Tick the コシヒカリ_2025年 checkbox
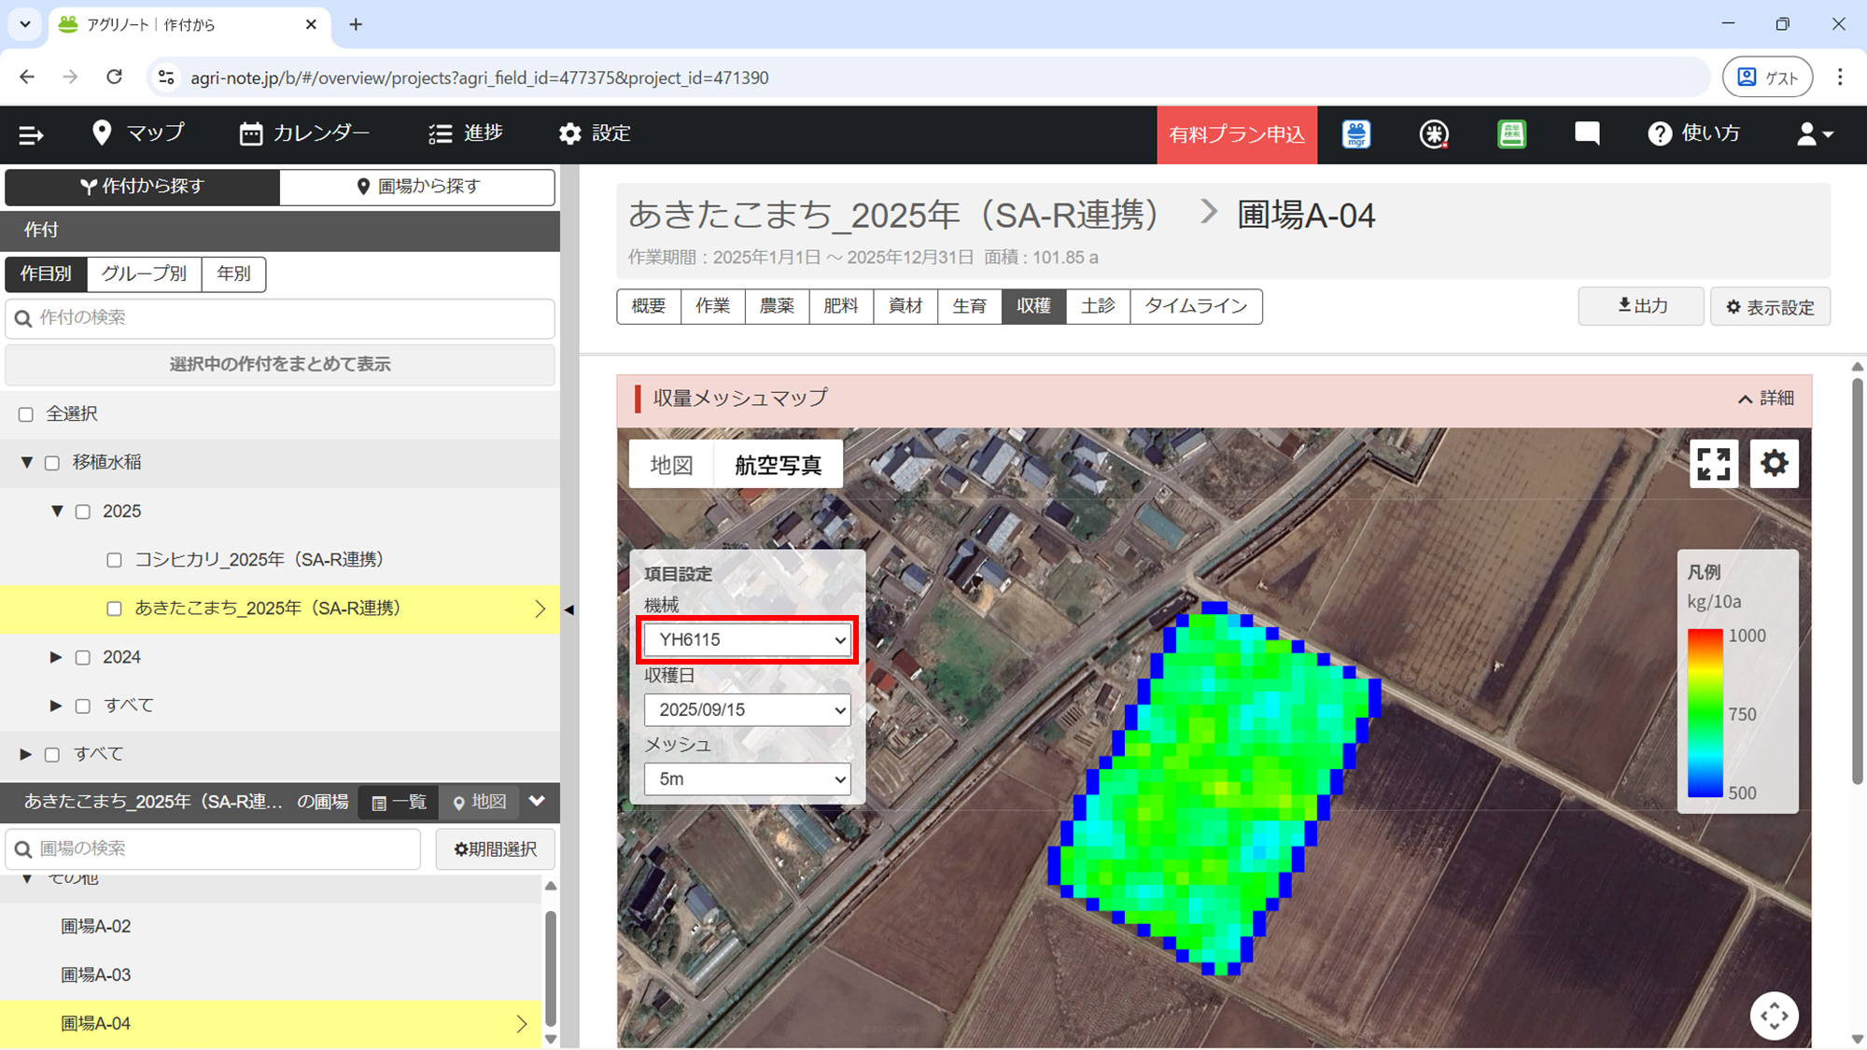The width and height of the screenshot is (1867, 1050). click(x=114, y=560)
